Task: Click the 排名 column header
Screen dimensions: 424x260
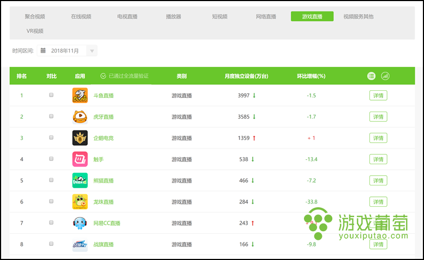Action: [22, 76]
